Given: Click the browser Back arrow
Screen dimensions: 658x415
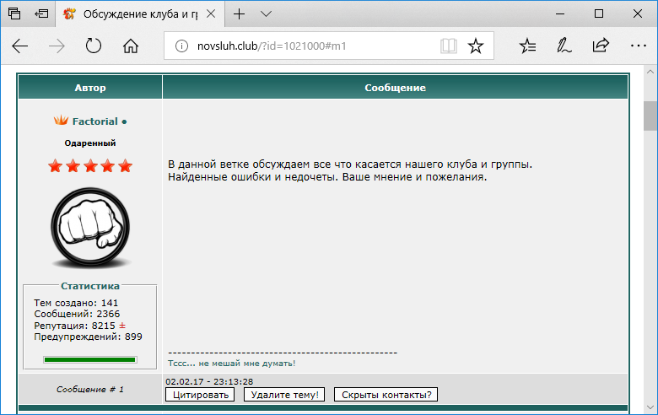Looking at the screenshot, I should pos(20,46).
